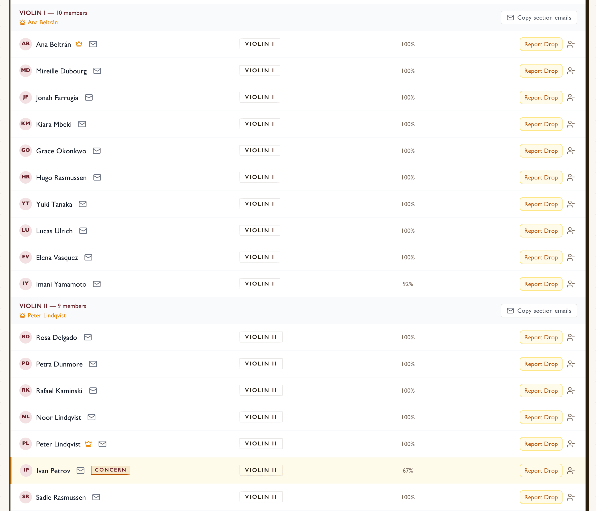Click the remove-member icon for Imani Yamamoto
This screenshot has height=511, width=596.
coord(571,284)
